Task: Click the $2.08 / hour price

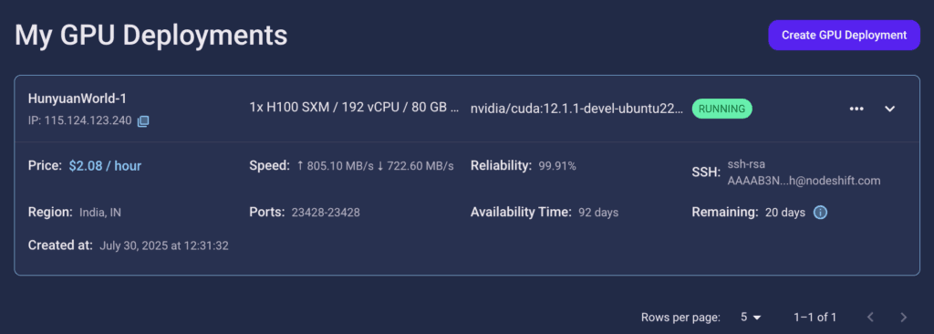Action: click(105, 166)
